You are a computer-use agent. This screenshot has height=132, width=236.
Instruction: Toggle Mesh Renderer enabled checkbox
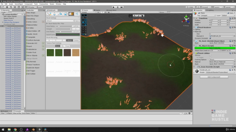(x=198, y=27)
